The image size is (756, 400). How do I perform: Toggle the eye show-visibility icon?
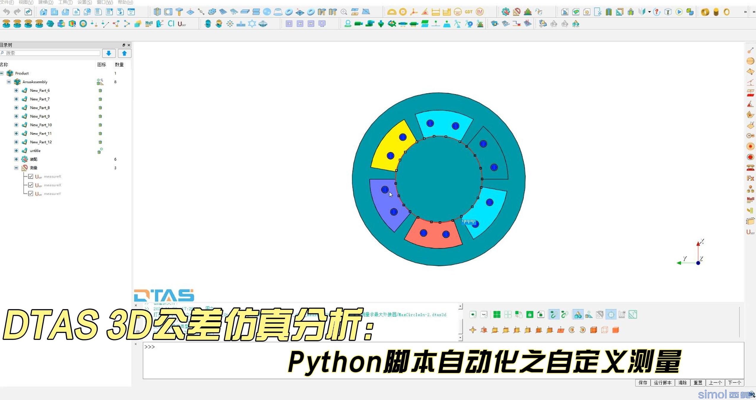[473, 314]
